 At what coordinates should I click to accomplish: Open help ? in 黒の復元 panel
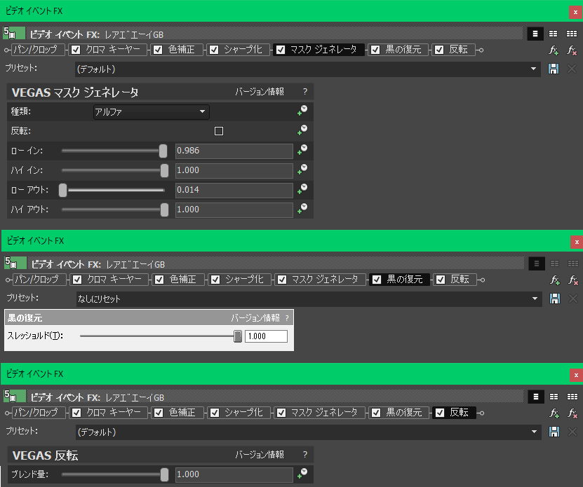[x=287, y=318]
